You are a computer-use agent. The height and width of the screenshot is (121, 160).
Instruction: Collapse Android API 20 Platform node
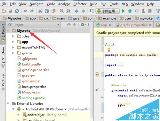click(x=13, y=109)
